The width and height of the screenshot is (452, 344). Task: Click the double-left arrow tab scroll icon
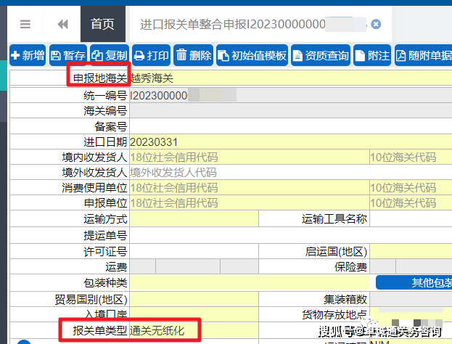pyautogui.click(x=62, y=24)
